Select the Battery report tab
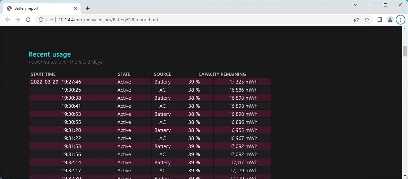408x179 pixels. point(39,8)
